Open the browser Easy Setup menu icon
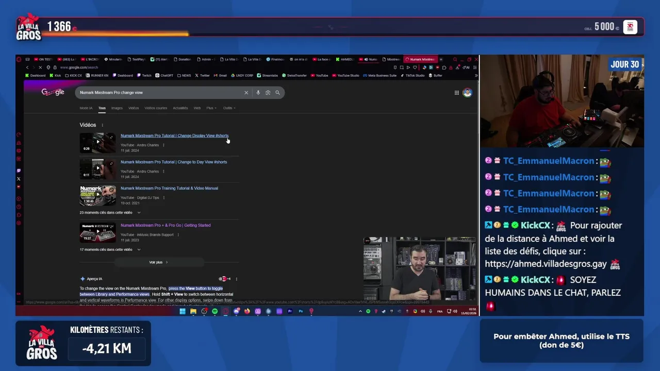This screenshot has width=660, height=371. [475, 68]
